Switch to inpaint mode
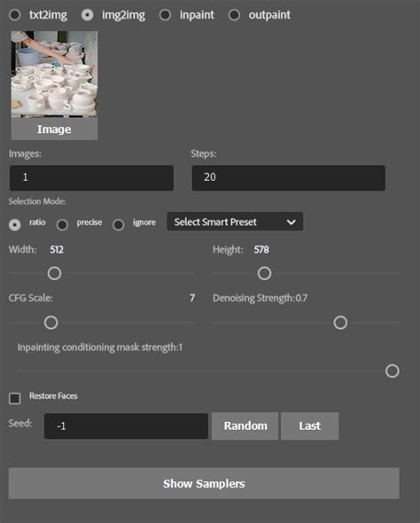Image resolution: width=420 pixels, height=523 pixels. [x=165, y=15]
